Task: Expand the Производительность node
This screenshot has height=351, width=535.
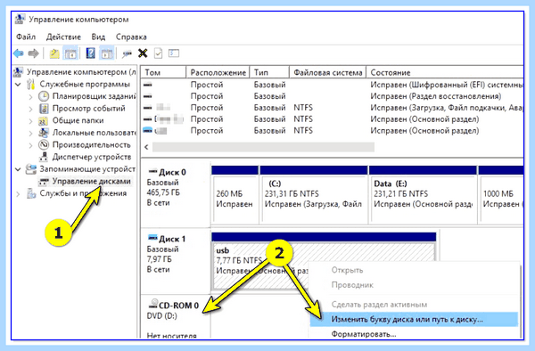Action: point(30,145)
